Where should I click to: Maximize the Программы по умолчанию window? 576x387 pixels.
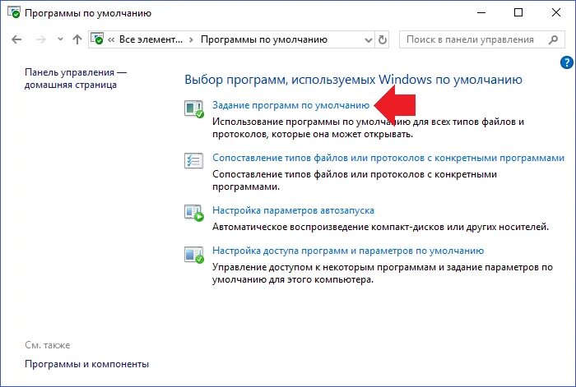518,13
